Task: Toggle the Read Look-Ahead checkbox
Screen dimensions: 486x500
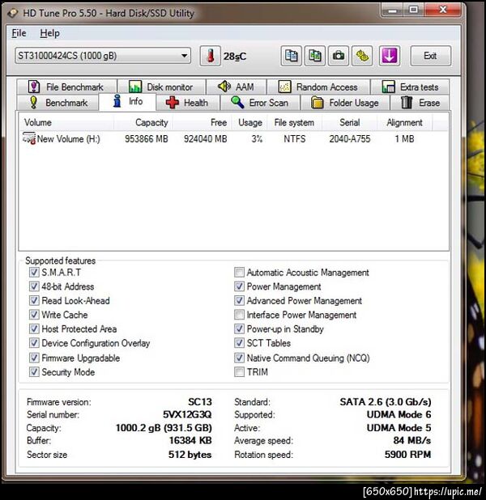Action: coord(34,300)
